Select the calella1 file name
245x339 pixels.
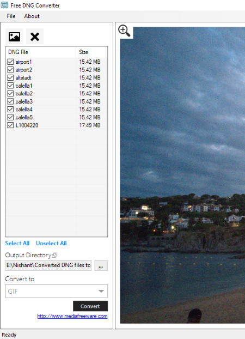pos(24,86)
